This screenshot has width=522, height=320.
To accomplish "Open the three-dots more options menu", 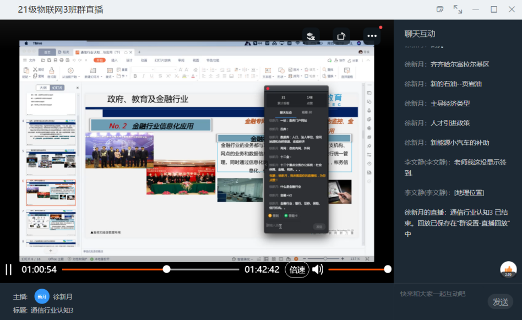I will [x=372, y=36].
